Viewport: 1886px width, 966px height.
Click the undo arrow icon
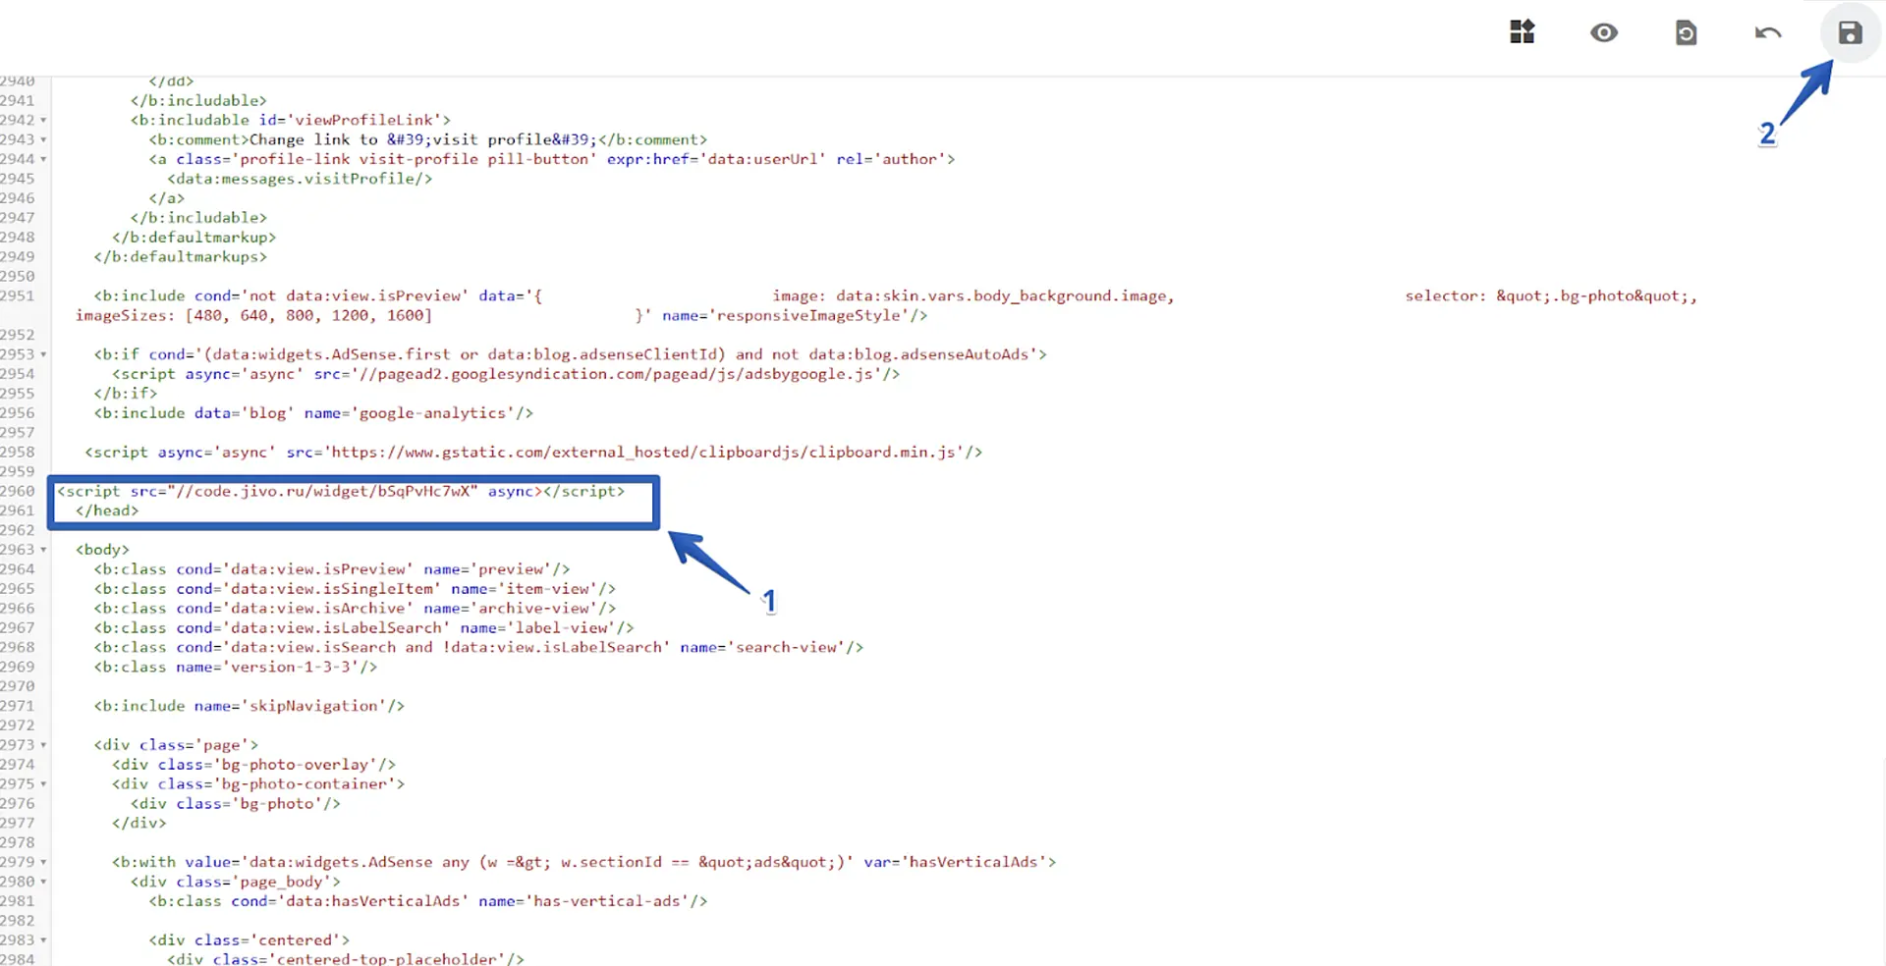pos(1767,33)
